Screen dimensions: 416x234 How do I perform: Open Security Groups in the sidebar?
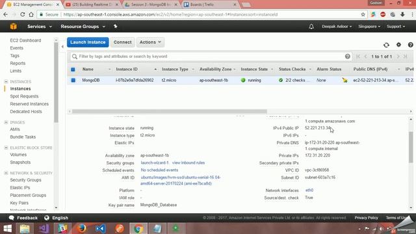[x=25, y=180]
